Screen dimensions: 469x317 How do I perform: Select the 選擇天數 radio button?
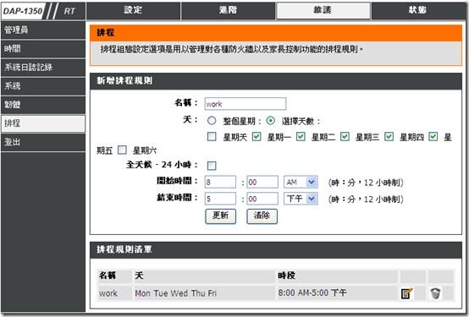(270, 121)
